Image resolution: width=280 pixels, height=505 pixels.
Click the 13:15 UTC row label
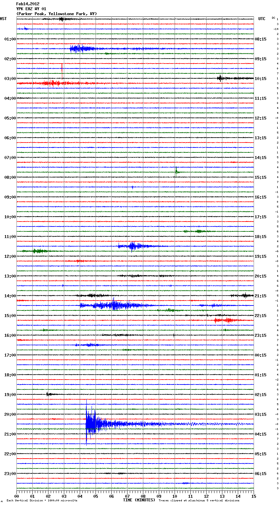[x=261, y=138]
